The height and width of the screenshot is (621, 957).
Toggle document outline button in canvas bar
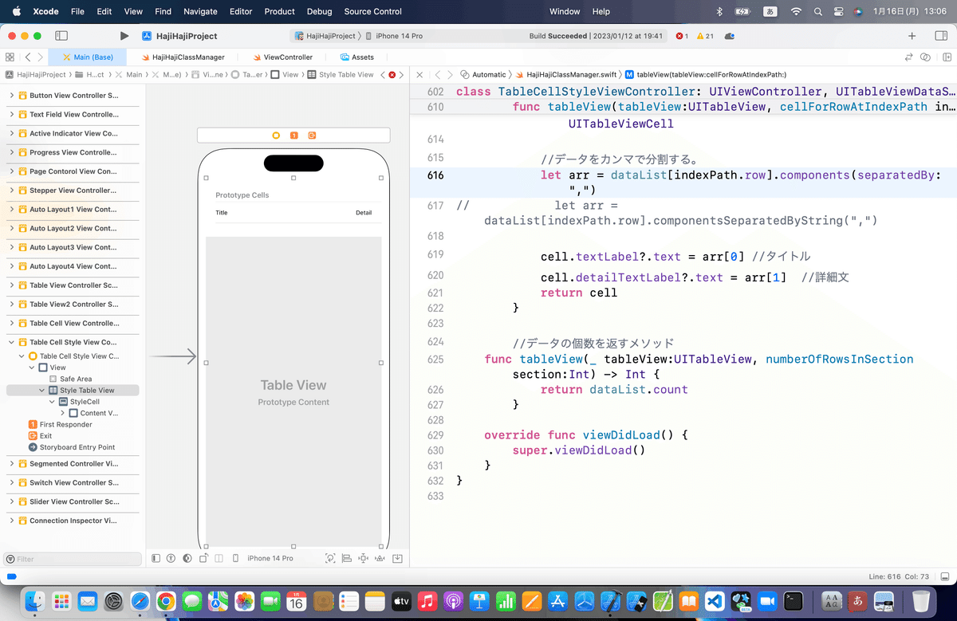156,558
